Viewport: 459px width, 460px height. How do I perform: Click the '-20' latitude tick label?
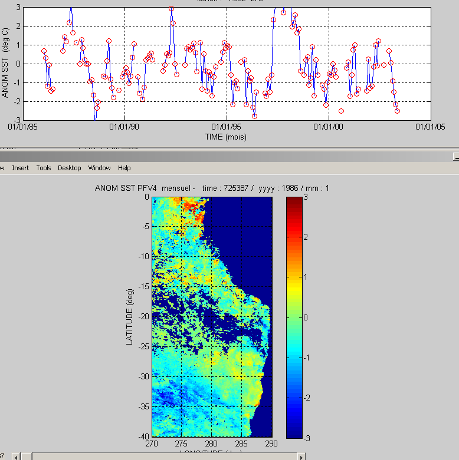pyautogui.click(x=144, y=316)
